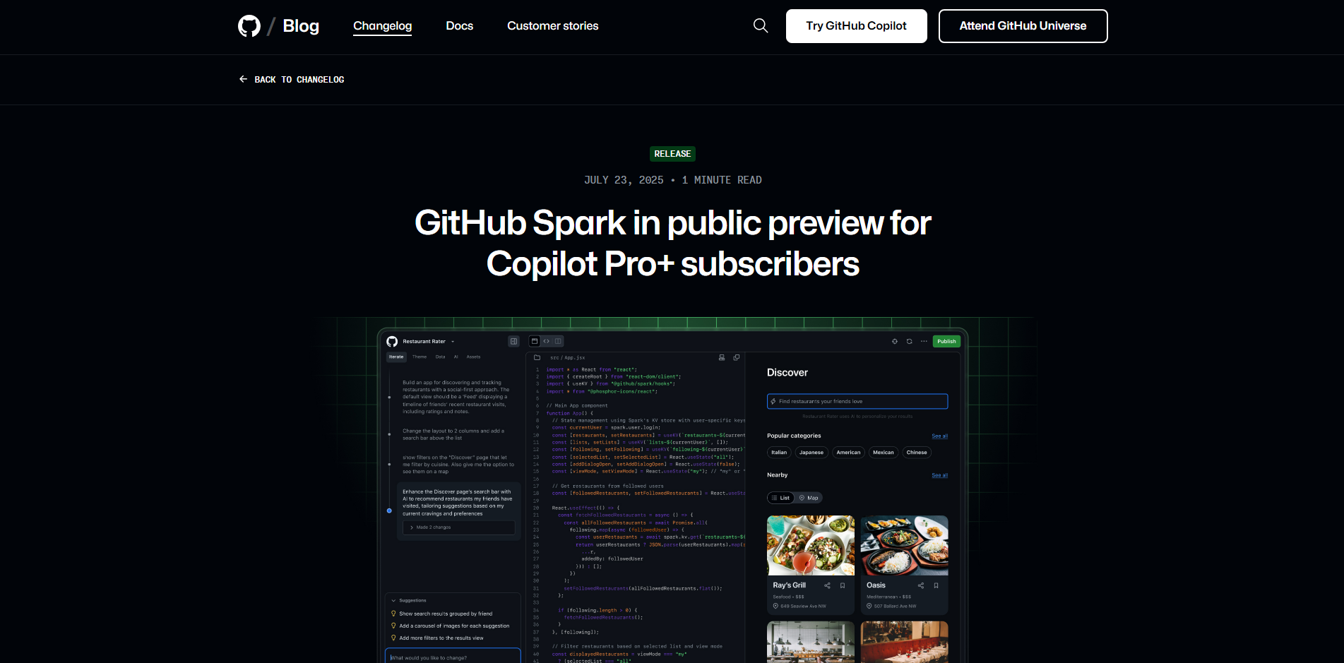Select 'Show search results grouped by friend' suggestion
The image size is (1344, 663).
click(446, 614)
